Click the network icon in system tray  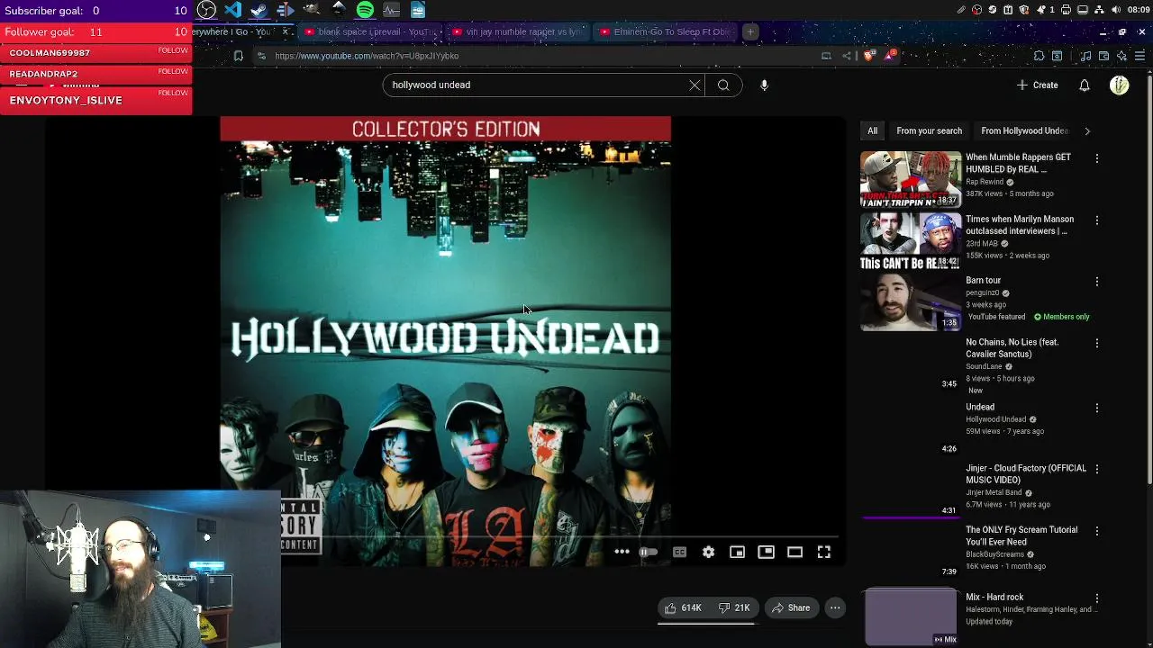coord(1099,10)
